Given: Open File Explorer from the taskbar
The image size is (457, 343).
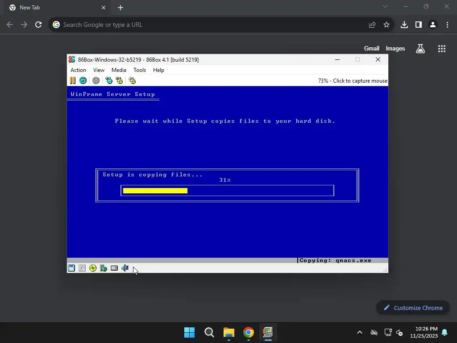Looking at the screenshot, I should 229,332.
